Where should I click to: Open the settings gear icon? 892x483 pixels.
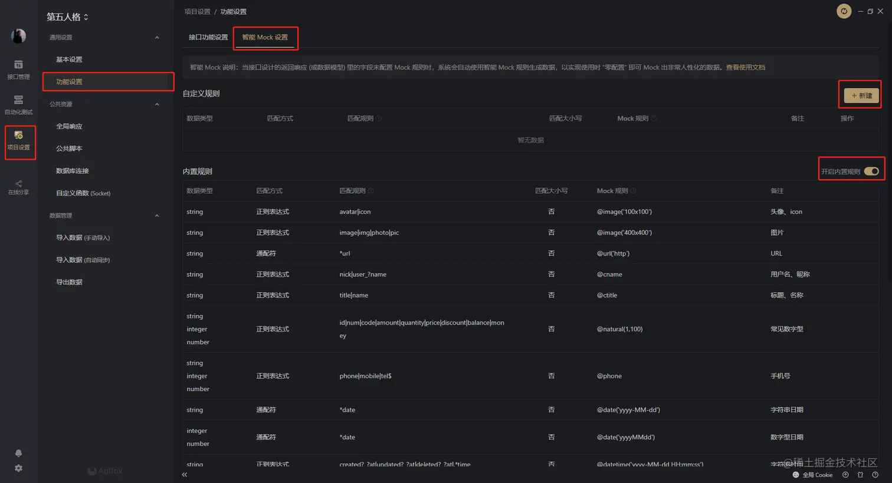[x=18, y=468]
